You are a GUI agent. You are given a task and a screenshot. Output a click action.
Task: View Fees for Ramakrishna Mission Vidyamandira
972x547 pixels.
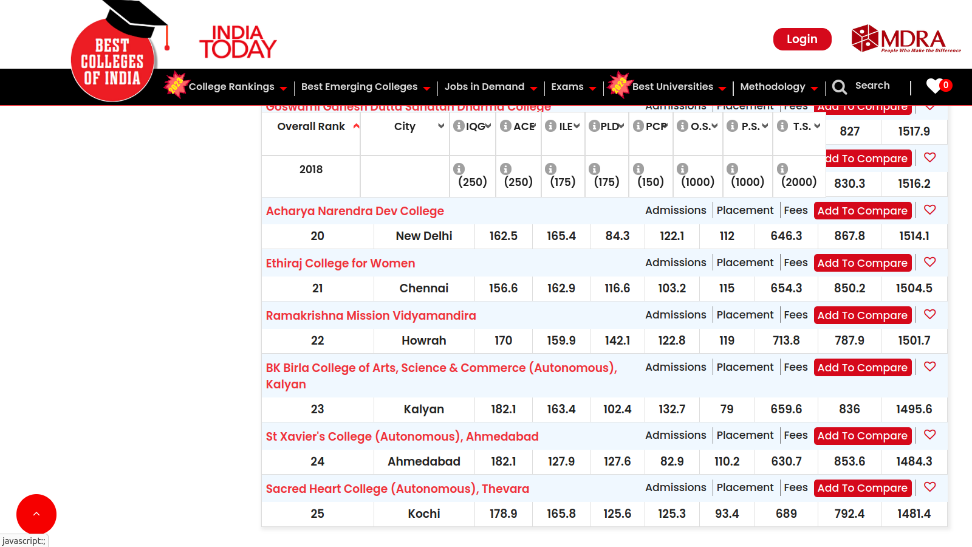click(x=796, y=315)
